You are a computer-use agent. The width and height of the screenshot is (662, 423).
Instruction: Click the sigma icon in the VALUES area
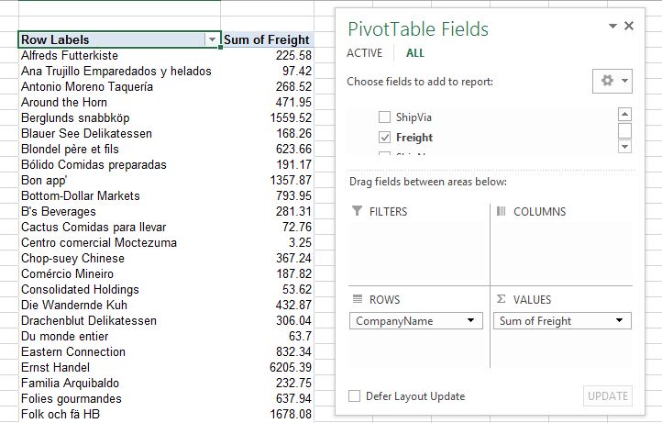[502, 300]
